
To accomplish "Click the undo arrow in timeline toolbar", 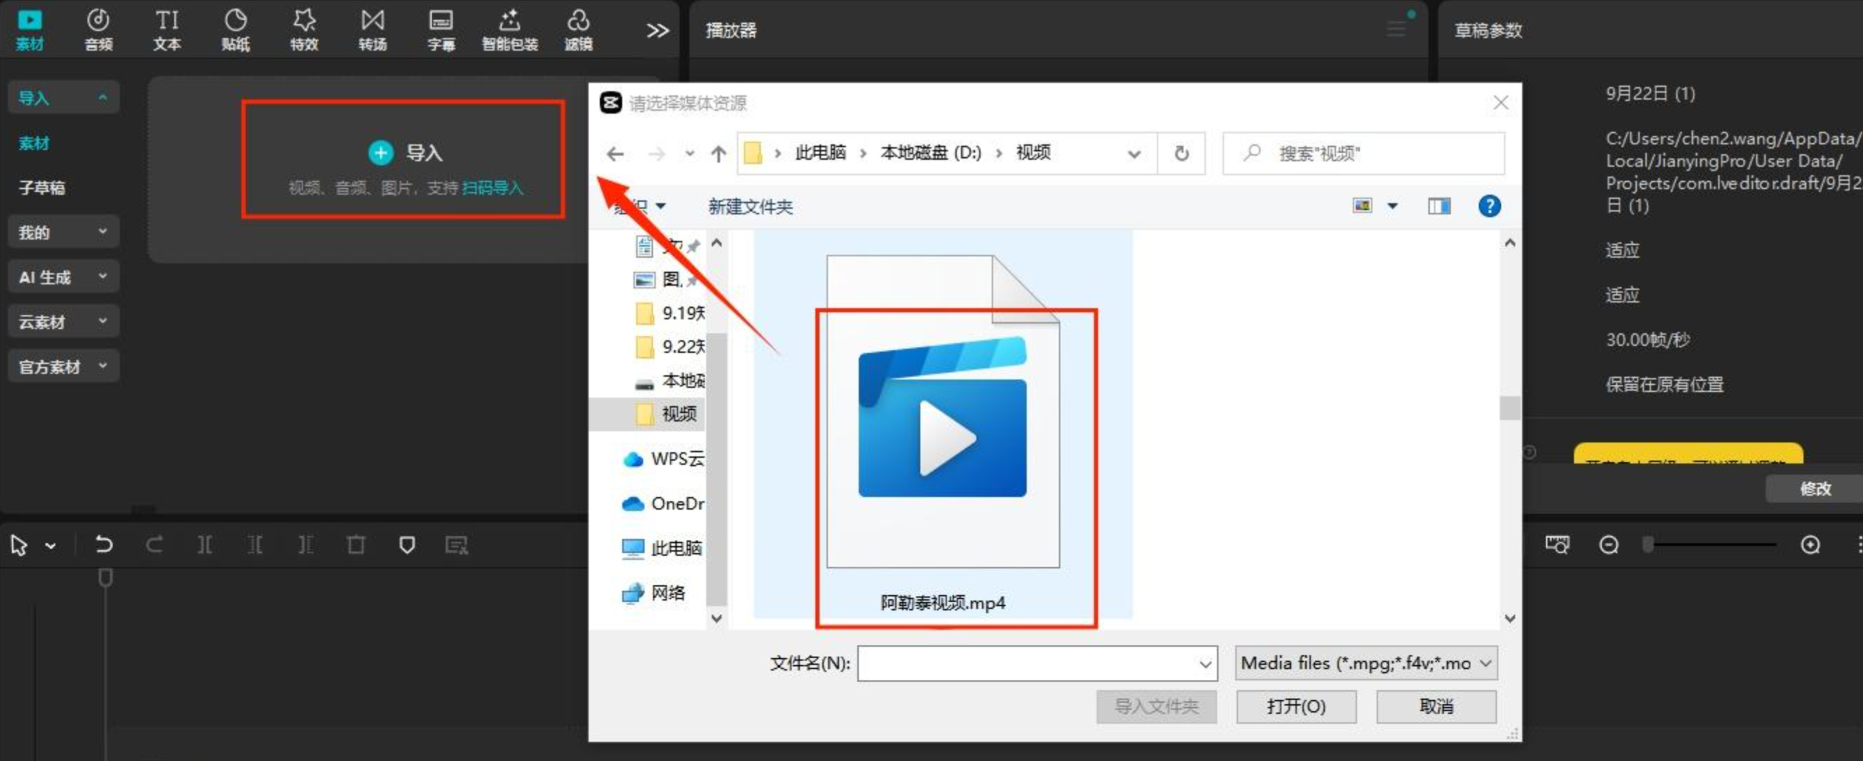I will click(x=104, y=544).
